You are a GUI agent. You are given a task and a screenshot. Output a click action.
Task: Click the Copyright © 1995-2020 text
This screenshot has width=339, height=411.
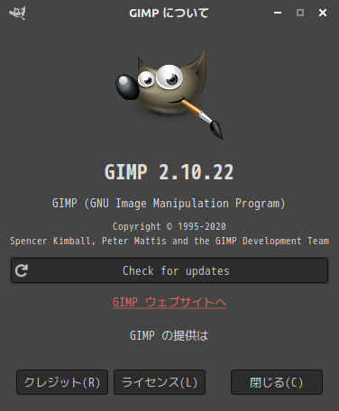pos(169,226)
